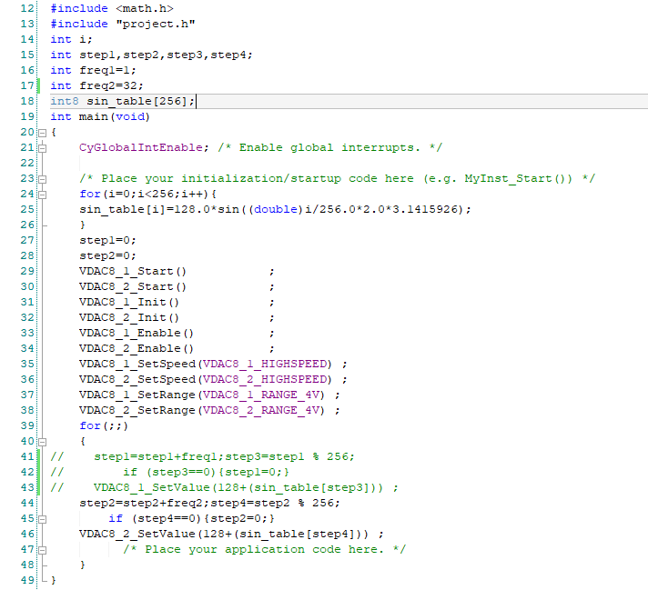This screenshot has width=648, height=590.
Task: Click on 'VDAC8_2_Enable()' call
Action: [137, 349]
